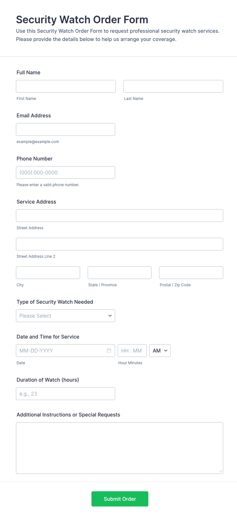Grab the textarea resize handle corner
This screenshot has height=519, width=237.
coord(220,471)
